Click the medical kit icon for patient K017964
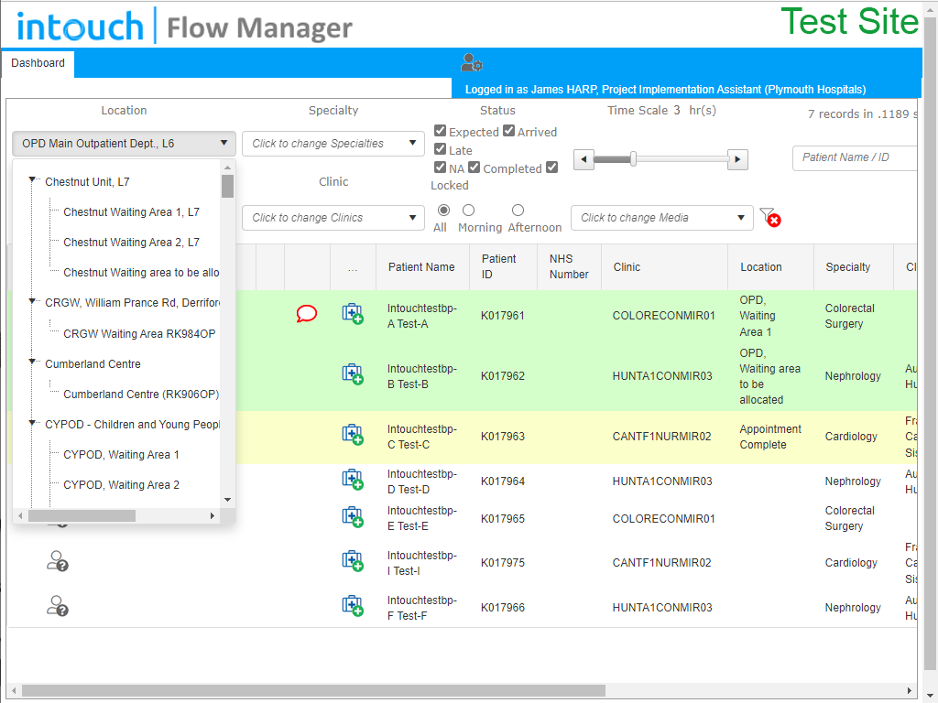 tap(353, 480)
